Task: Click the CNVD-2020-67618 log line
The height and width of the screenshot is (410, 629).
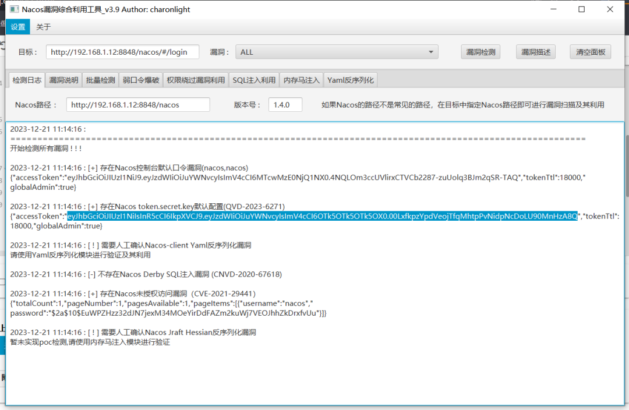Action: (x=146, y=274)
